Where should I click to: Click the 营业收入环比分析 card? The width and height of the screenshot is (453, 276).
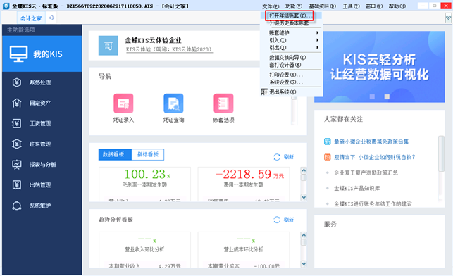[144, 250]
